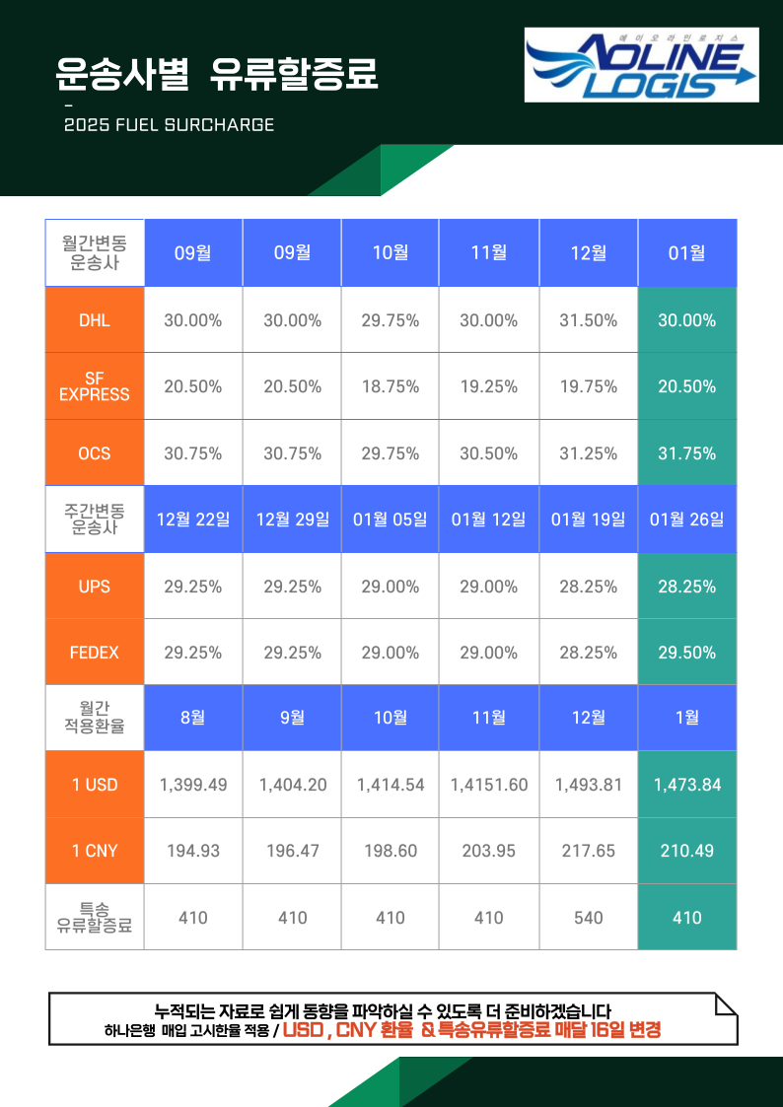Image resolution: width=783 pixels, height=1107 pixels.
Task: Click the 210.49 CNY rate cell
Action: click(x=686, y=851)
